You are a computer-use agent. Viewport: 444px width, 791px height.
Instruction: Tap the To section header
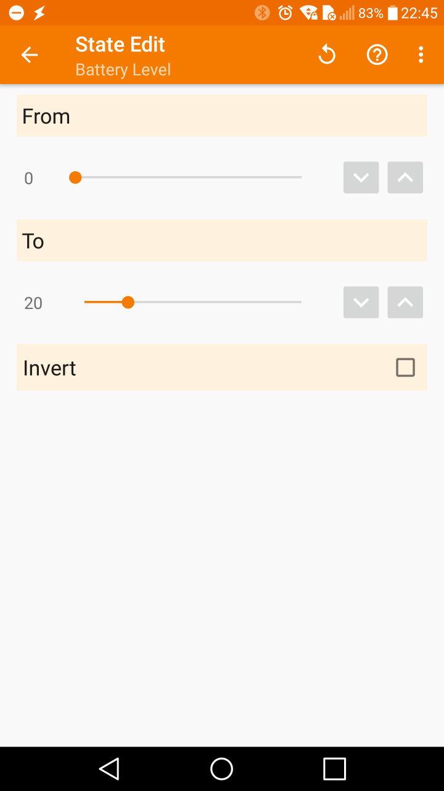coord(221,240)
